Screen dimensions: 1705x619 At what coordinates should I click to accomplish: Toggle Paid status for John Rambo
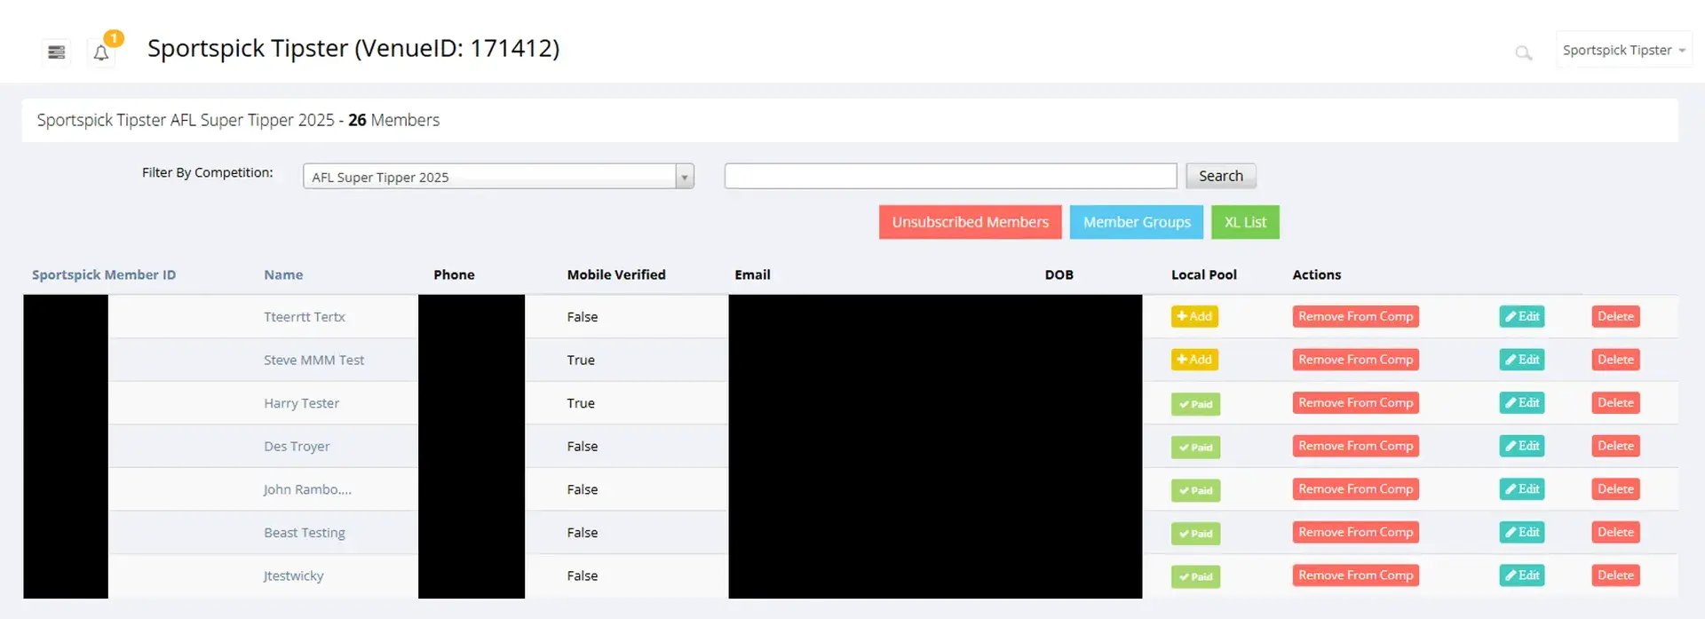(1195, 490)
